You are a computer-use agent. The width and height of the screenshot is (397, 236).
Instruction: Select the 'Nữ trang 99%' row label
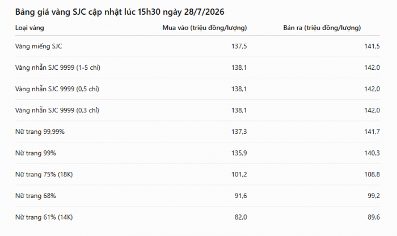click(36, 153)
